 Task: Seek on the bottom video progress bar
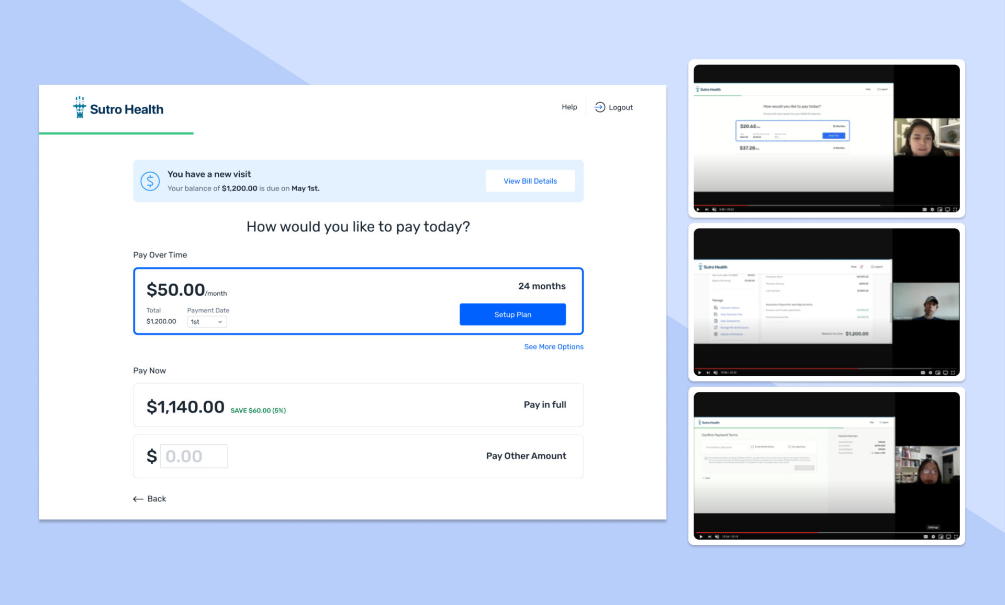click(827, 532)
